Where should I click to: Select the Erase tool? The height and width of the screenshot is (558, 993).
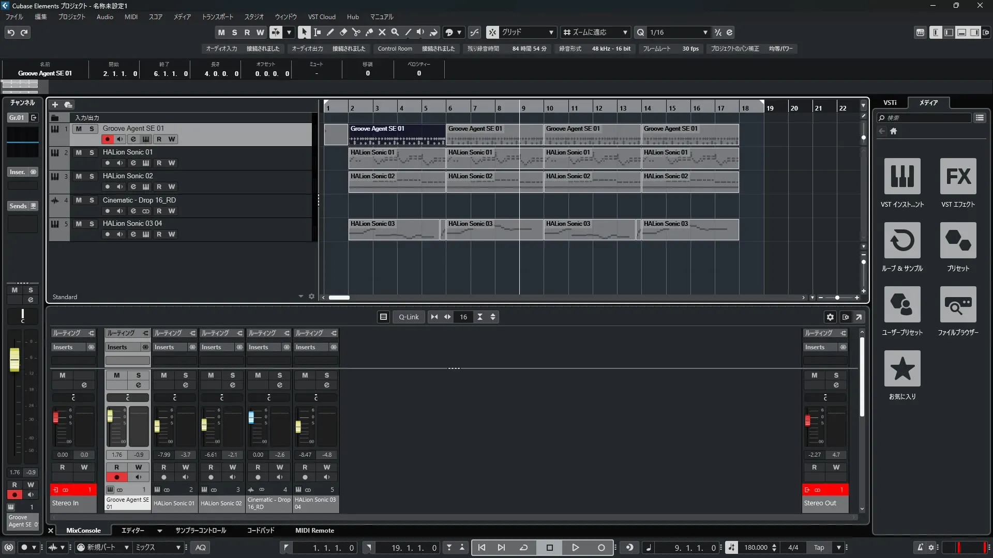343,32
